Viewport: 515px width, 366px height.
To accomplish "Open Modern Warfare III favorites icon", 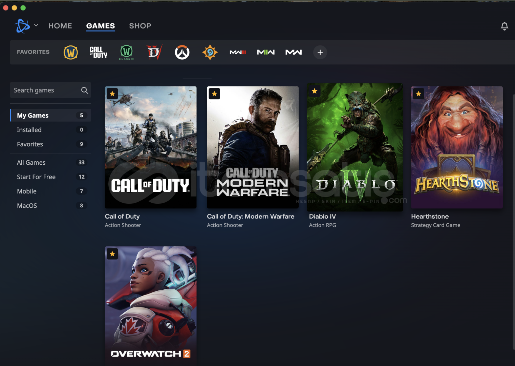I will [x=238, y=52].
